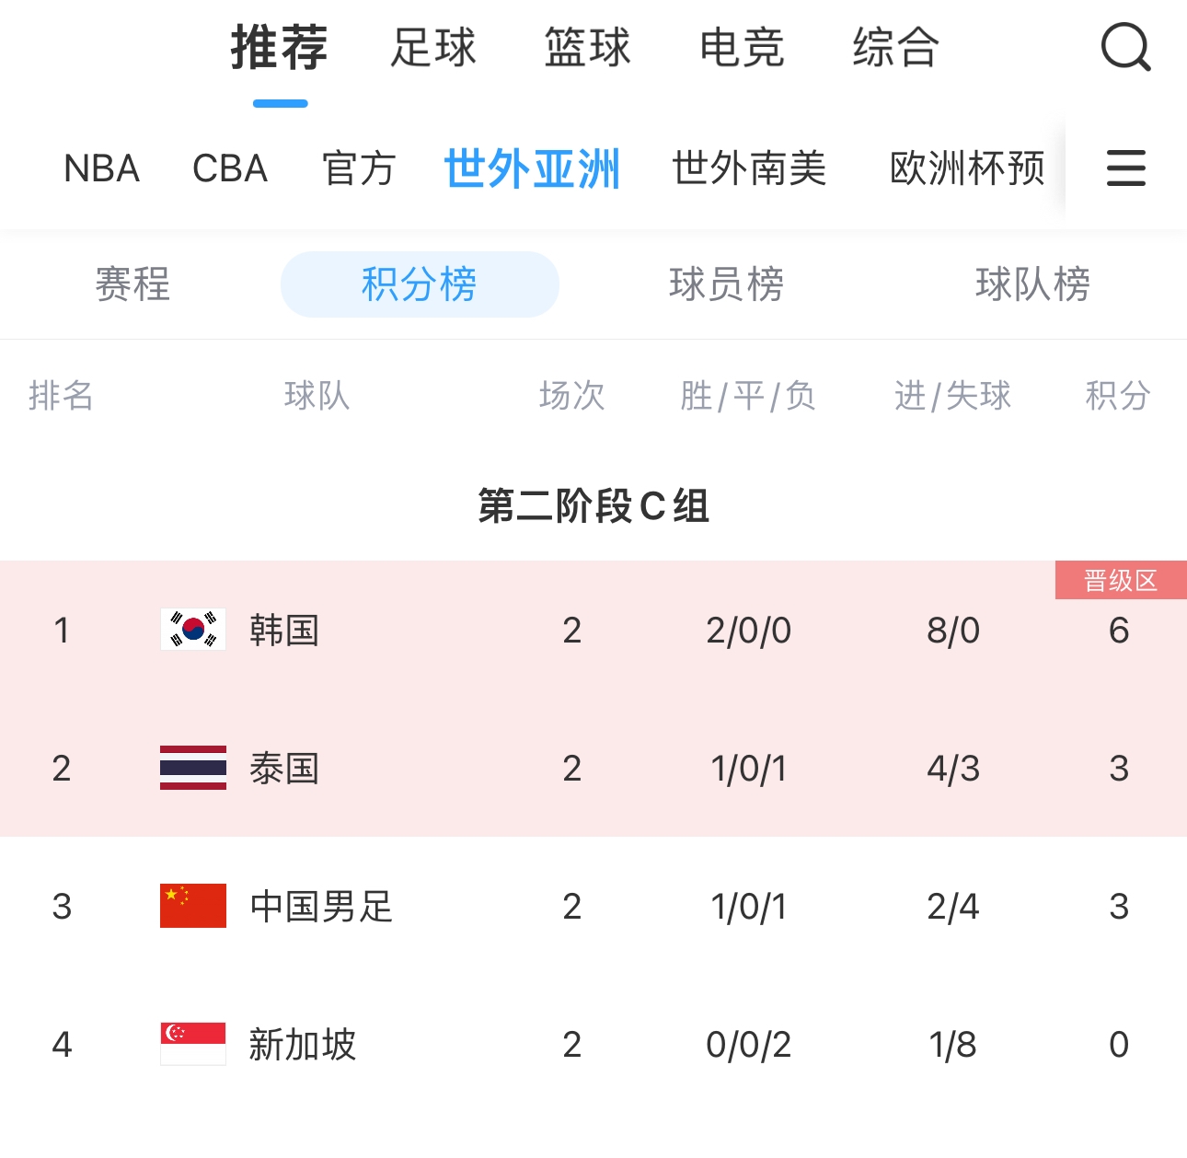Open search with the magnifier icon

(1125, 47)
